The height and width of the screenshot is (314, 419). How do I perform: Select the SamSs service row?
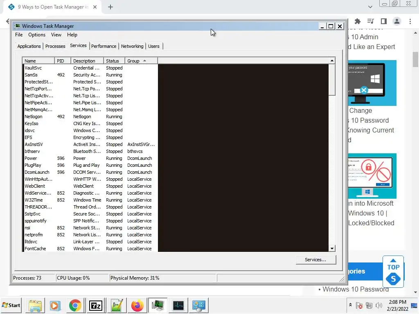(90, 75)
